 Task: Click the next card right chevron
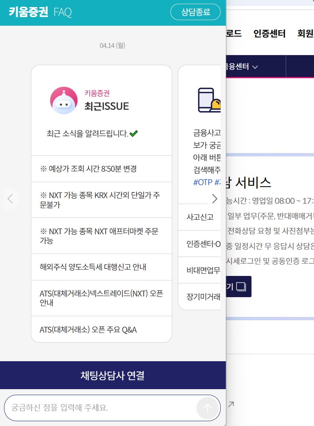(214, 198)
